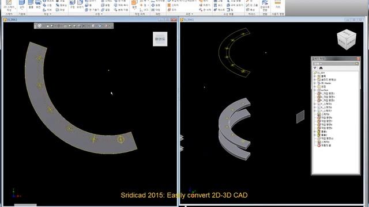
Task: Choose the Shell tool in the ribbon
Action: pos(89,5)
